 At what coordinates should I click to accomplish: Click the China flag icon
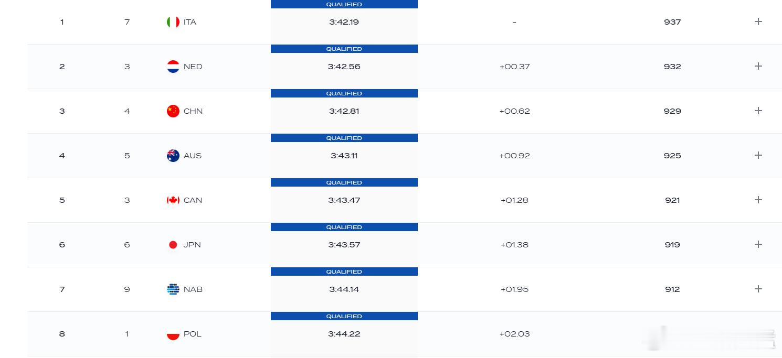[x=173, y=111]
